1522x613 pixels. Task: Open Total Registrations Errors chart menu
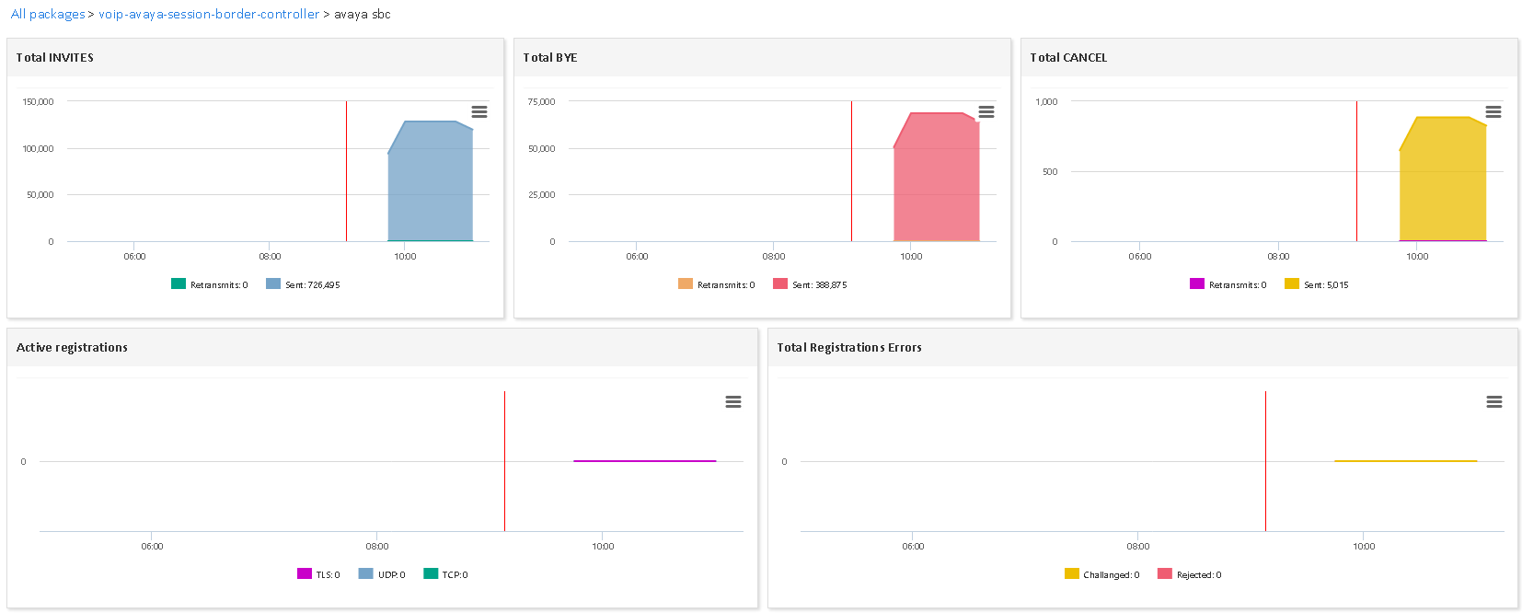coord(1493,401)
